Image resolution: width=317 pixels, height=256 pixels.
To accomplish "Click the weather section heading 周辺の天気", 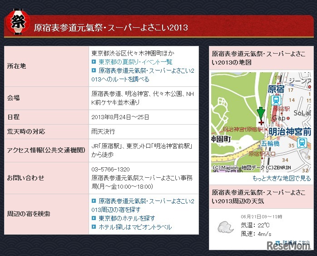I will coord(258,197).
